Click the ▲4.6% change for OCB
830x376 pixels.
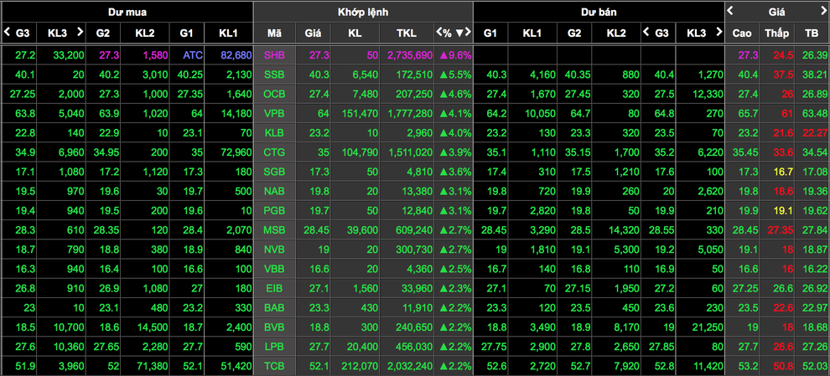pos(455,94)
